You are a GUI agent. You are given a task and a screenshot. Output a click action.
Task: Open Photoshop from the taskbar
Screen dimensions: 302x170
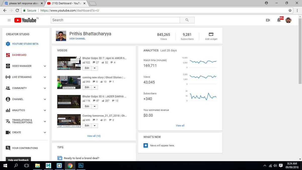click(81, 165)
